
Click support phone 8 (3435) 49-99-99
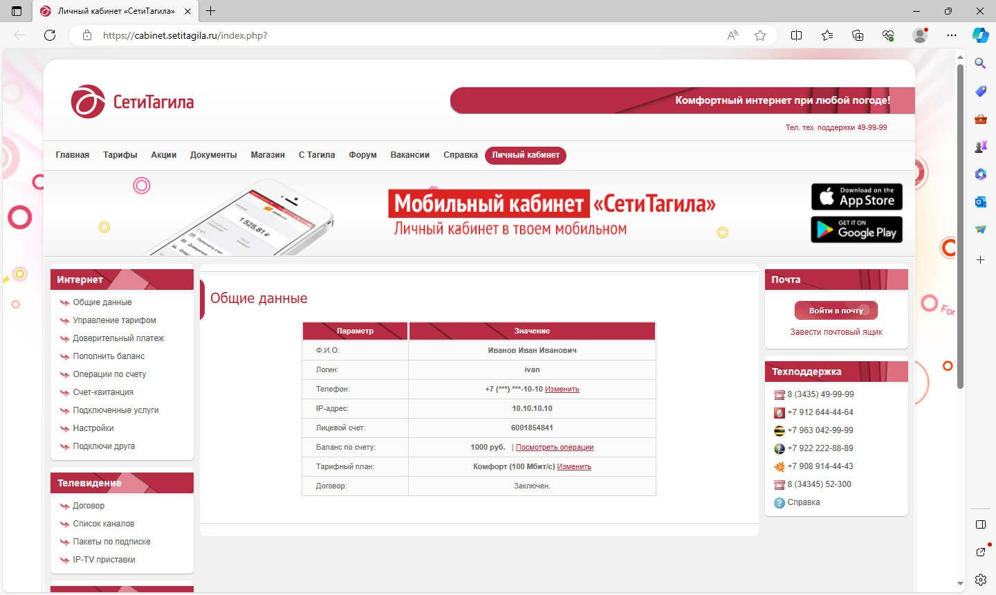click(820, 394)
